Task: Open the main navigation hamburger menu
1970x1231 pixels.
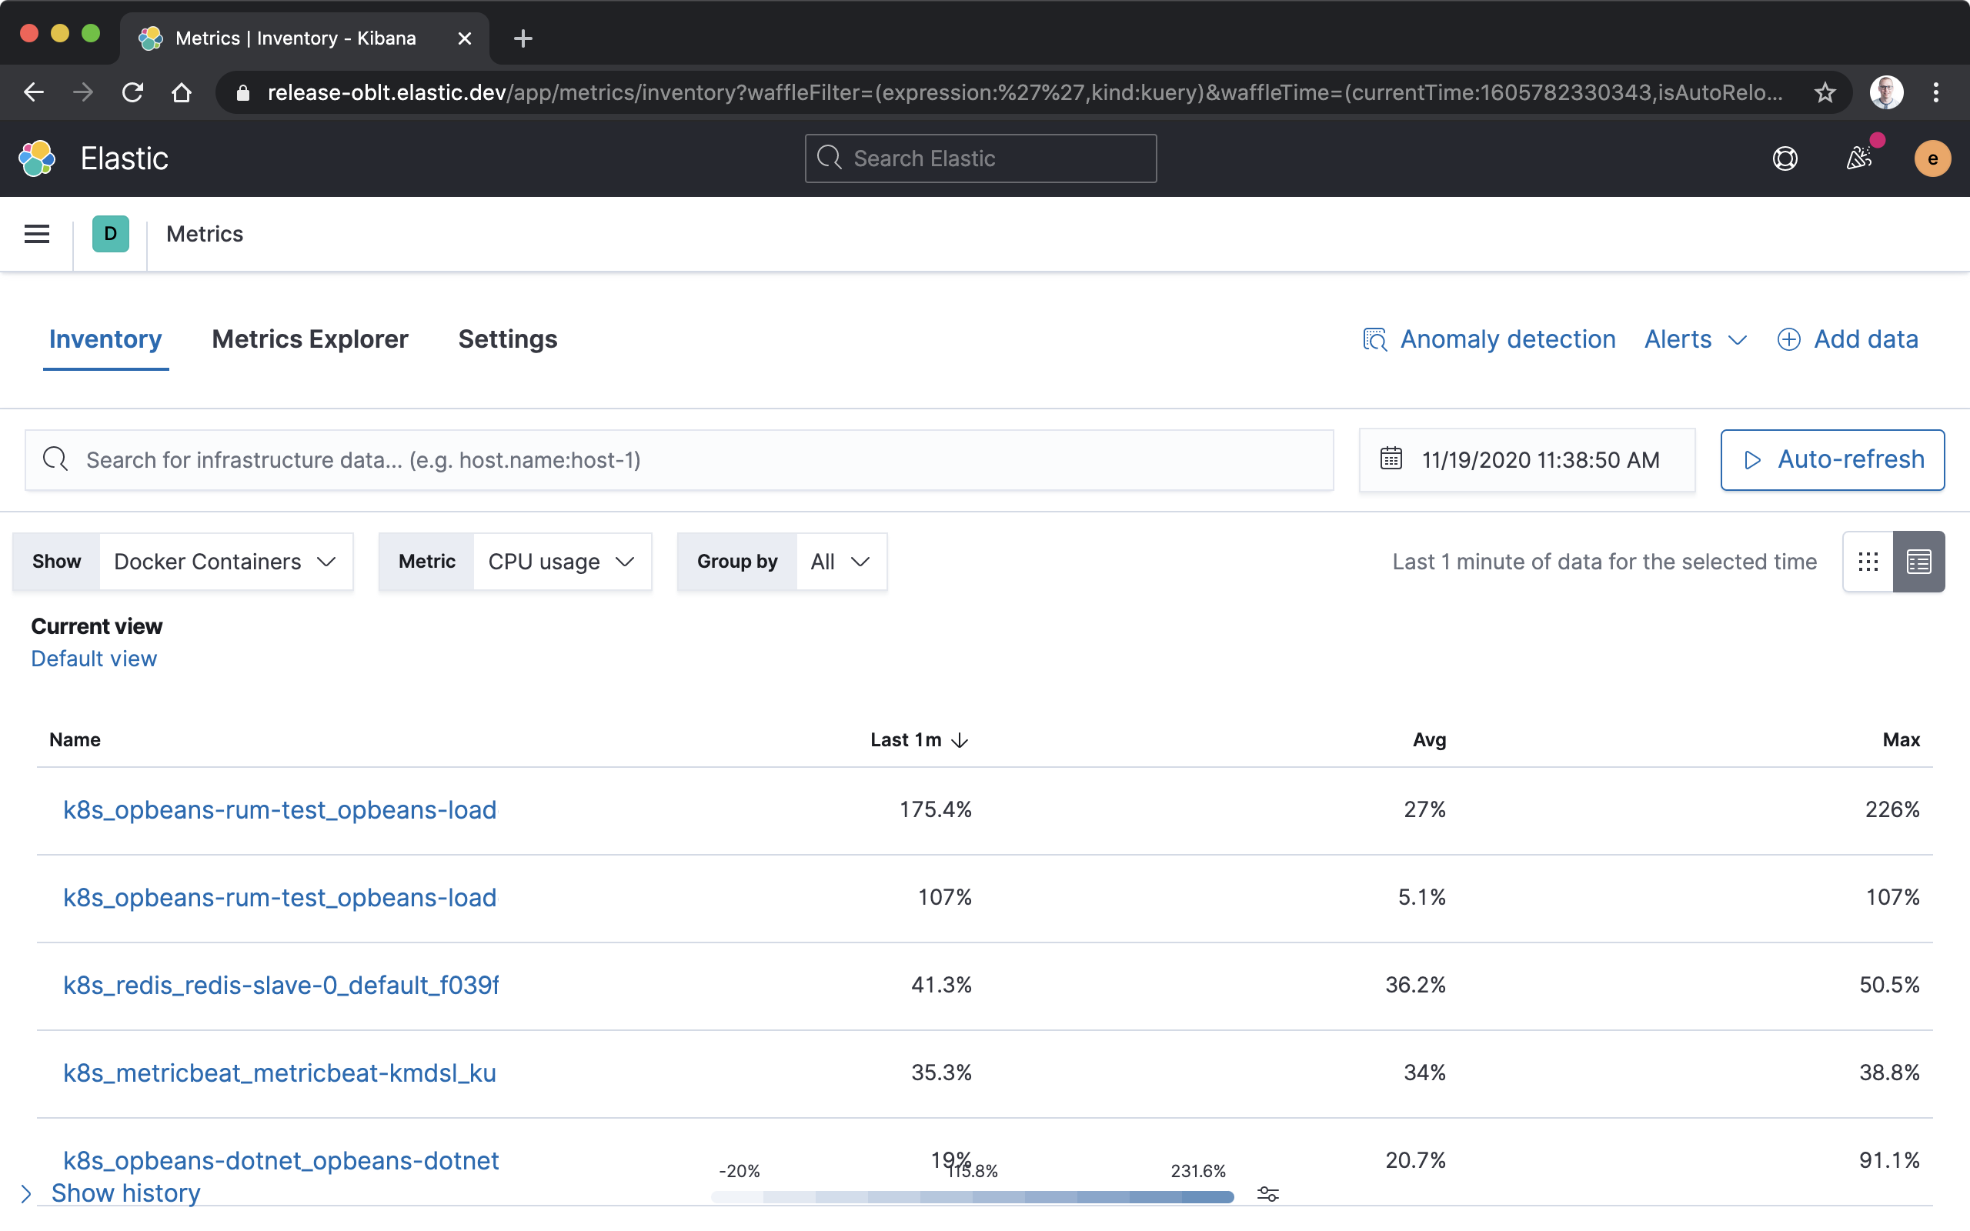Action: 37,234
